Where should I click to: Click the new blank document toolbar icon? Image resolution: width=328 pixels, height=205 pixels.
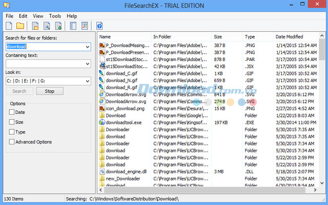[x=9, y=26]
